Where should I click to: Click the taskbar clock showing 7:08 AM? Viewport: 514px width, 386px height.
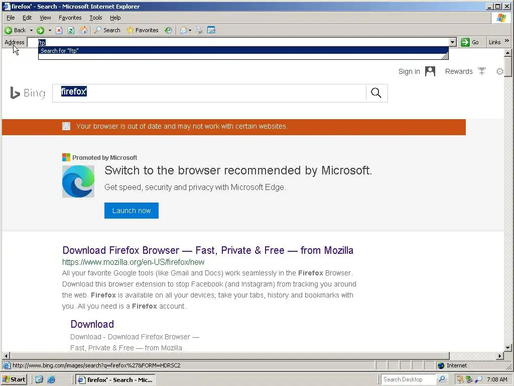click(x=497, y=379)
